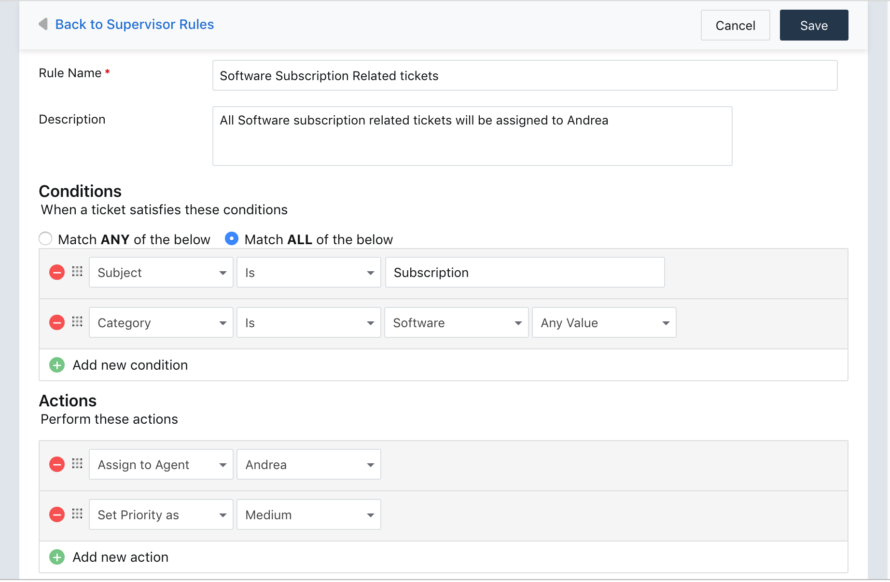The width and height of the screenshot is (890, 582).
Task: Go back to Supervisor Rules
Action: click(x=134, y=24)
